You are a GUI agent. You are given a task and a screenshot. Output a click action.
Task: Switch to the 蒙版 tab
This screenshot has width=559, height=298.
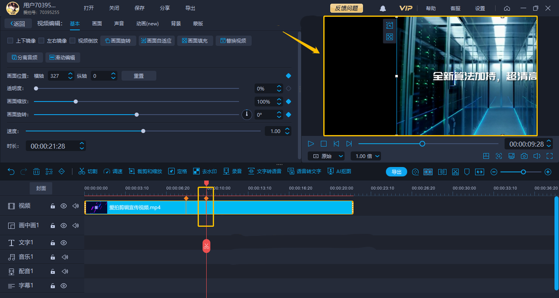click(x=198, y=24)
